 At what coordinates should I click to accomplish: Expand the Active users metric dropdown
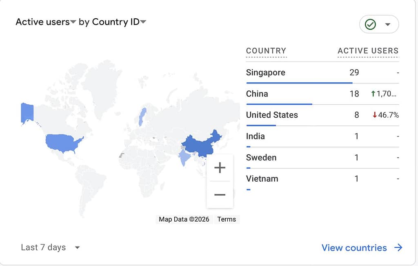[x=73, y=22]
